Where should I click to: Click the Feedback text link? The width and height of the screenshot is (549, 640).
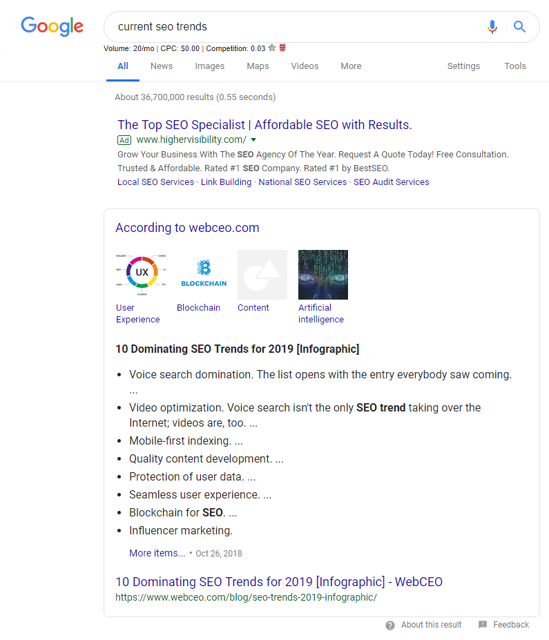pos(510,625)
